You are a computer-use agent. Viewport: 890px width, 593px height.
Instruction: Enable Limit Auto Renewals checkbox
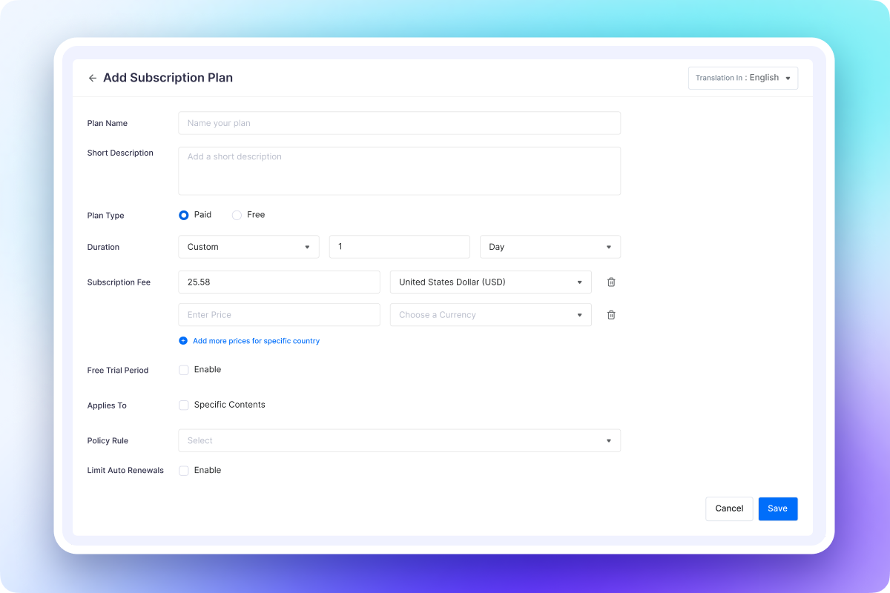184,471
